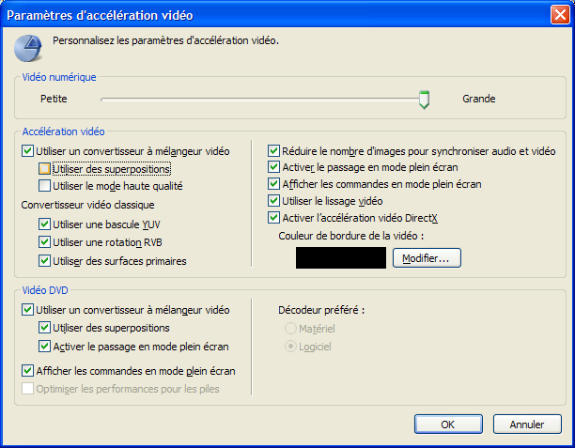Image resolution: width=575 pixels, height=448 pixels.
Task: Click the Vidéo numérique group title
Action: click(x=59, y=77)
